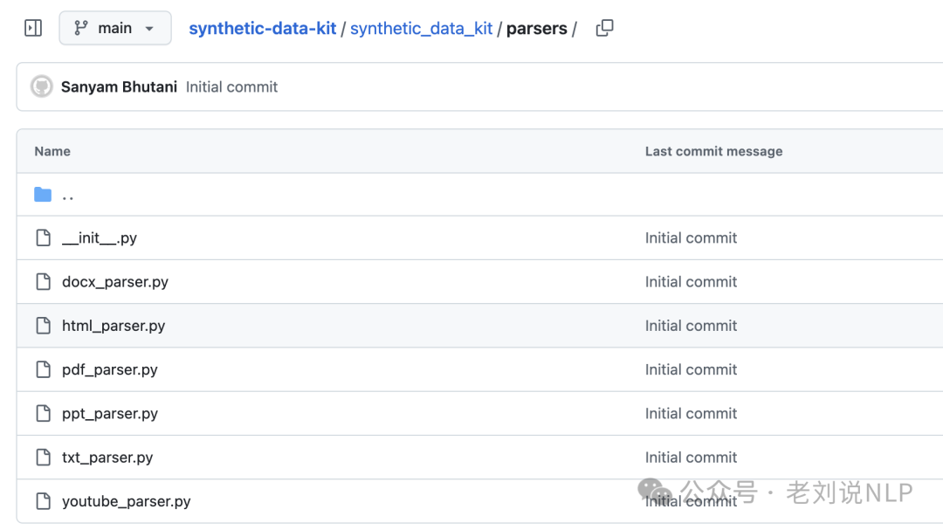The width and height of the screenshot is (943, 530).
Task: Click the Name column header
Action: pyautogui.click(x=52, y=151)
